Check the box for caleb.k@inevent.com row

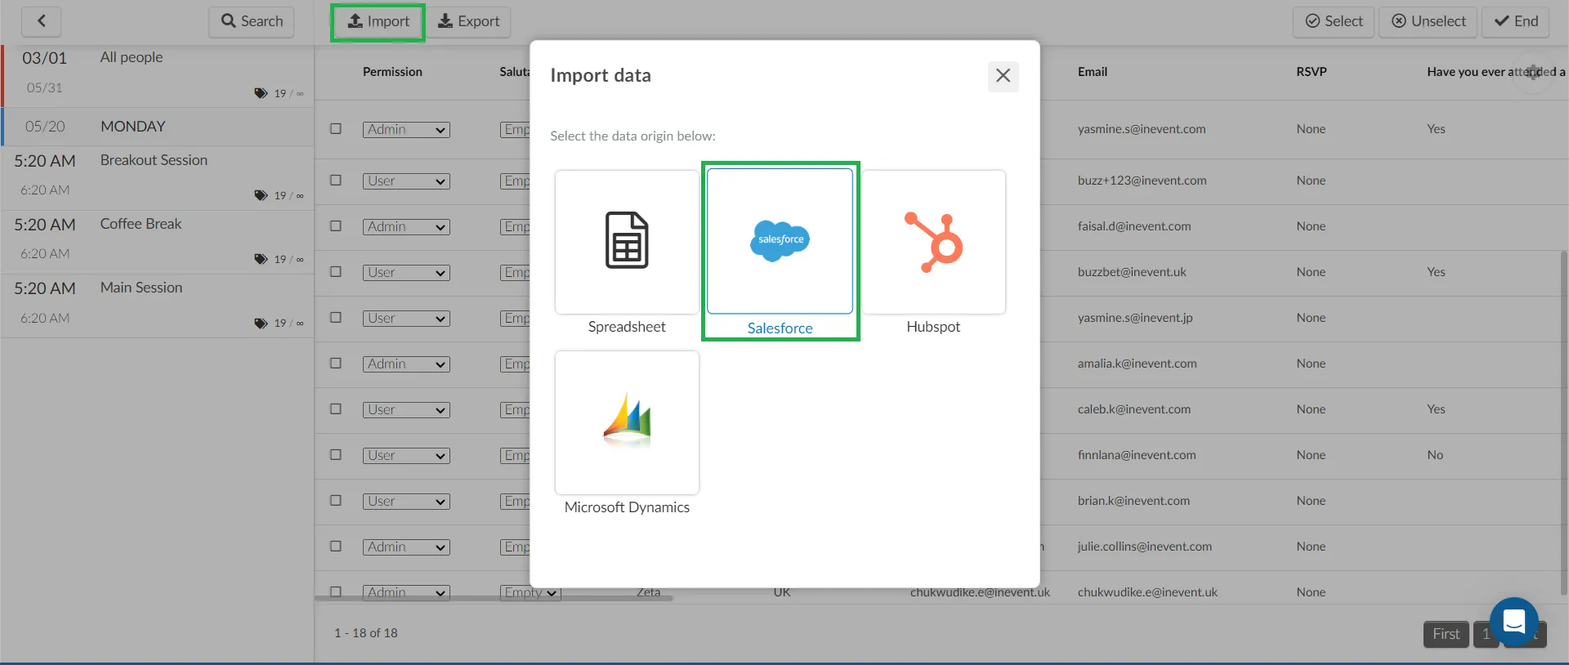click(336, 408)
